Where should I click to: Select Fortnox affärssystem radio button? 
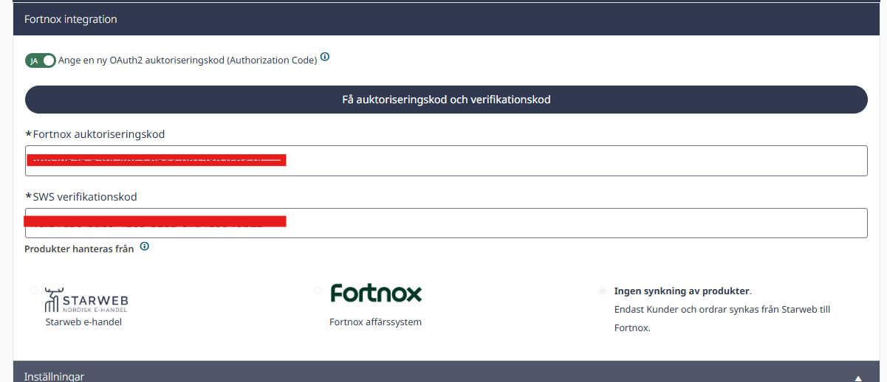click(x=318, y=291)
